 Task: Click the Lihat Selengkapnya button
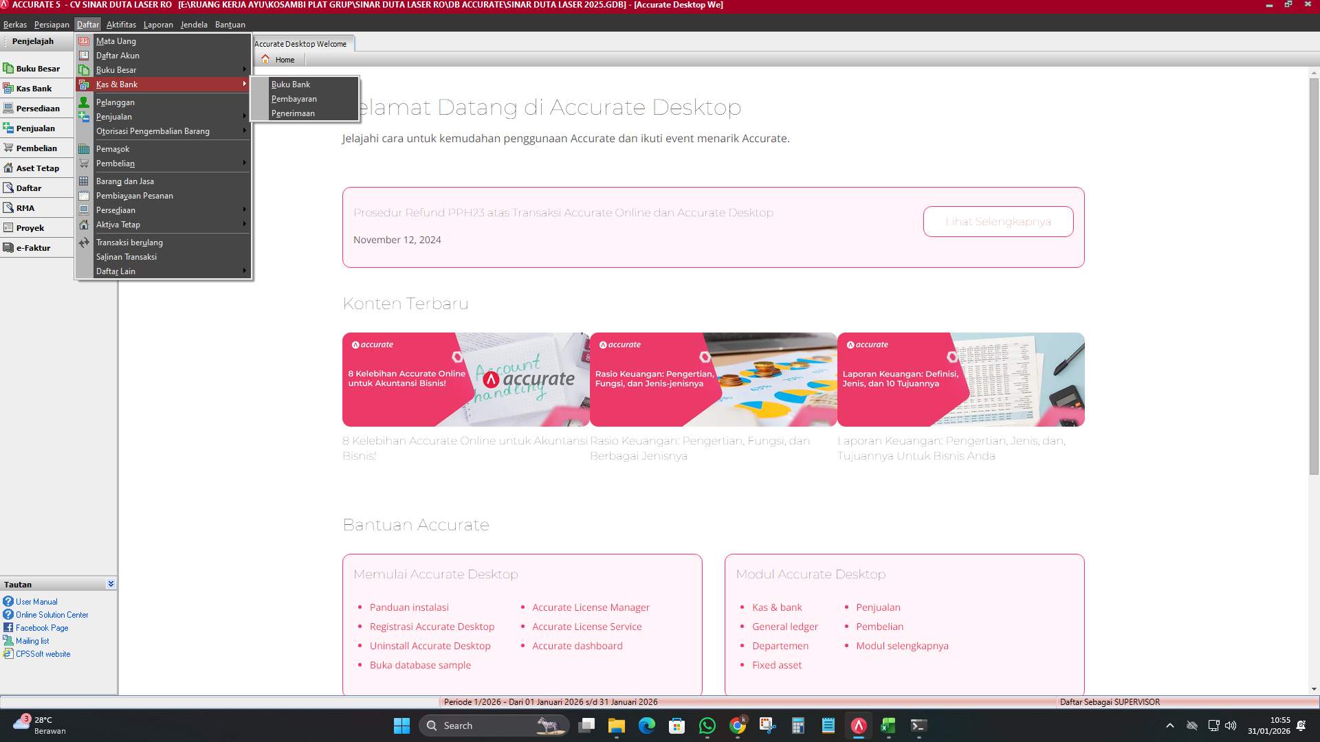point(998,221)
